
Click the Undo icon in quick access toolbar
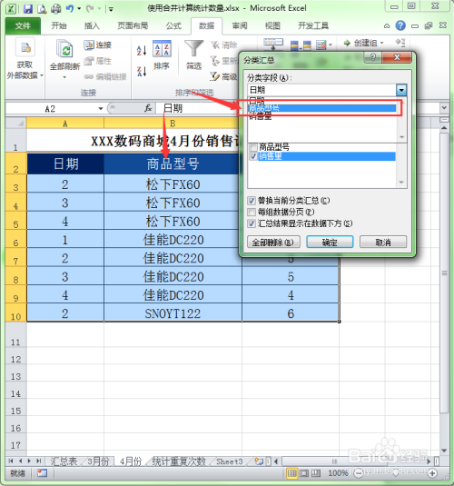click(x=69, y=9)
